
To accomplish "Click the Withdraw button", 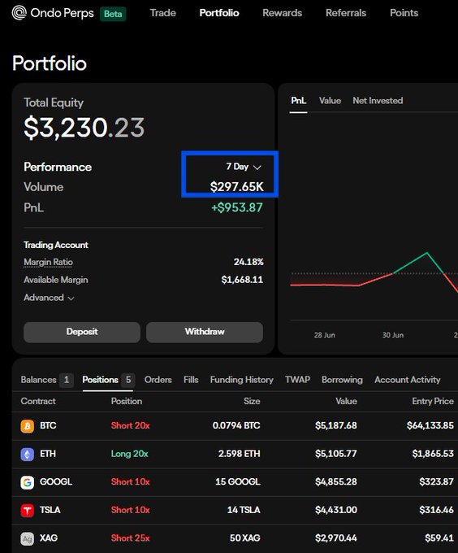I will pyautogui.click(x=205, y=332).
